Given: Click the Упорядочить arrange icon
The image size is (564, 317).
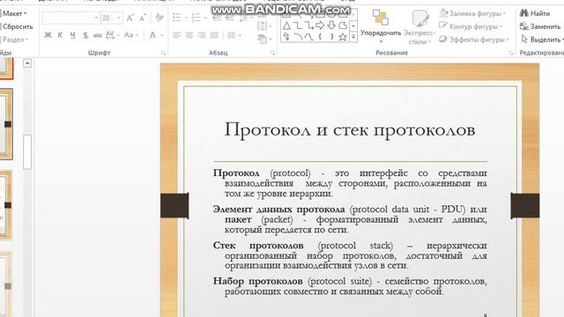Looking at the screenshot, I should tap(381, 18).
